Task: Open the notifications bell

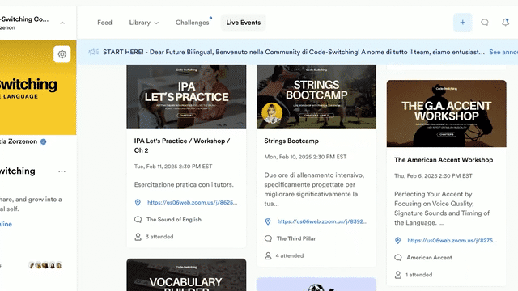Action: click(x=505, y=23)
